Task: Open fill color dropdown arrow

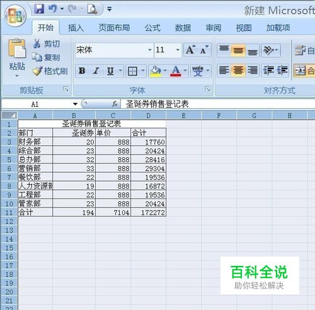Action: click(165, 71)
